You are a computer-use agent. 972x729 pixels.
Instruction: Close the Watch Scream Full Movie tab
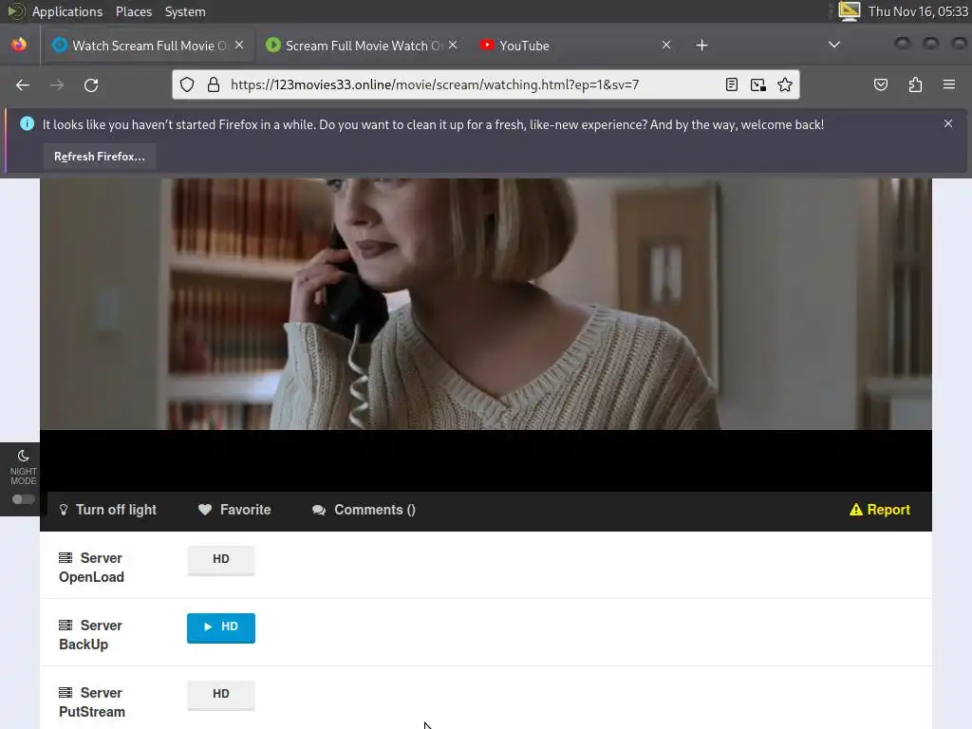click(x=239, y=46)
